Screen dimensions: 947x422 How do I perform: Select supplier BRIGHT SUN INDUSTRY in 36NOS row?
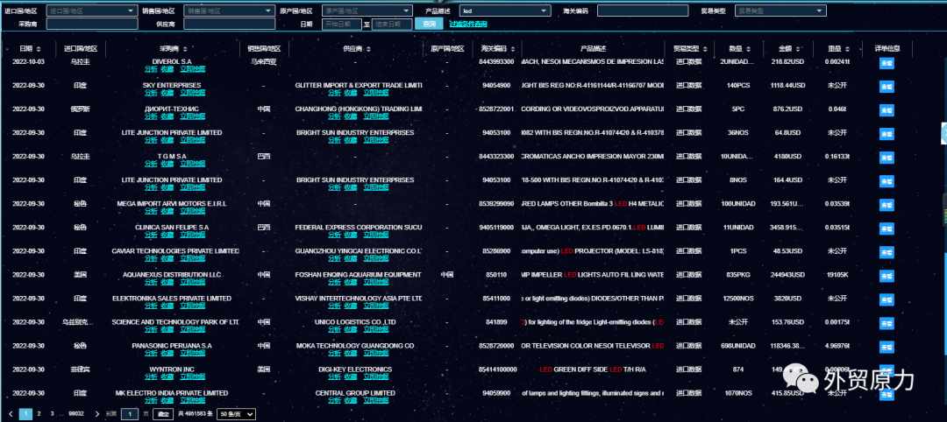click(355, 132)
